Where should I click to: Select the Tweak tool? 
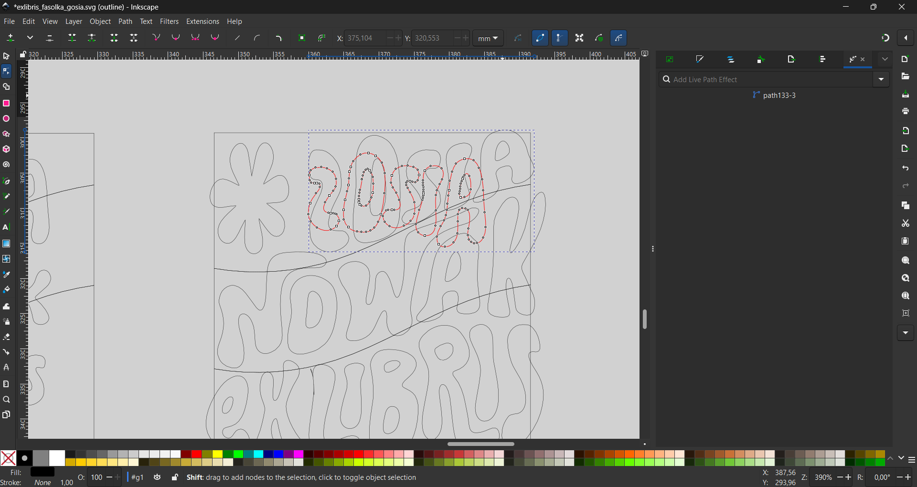pos(6,306)
